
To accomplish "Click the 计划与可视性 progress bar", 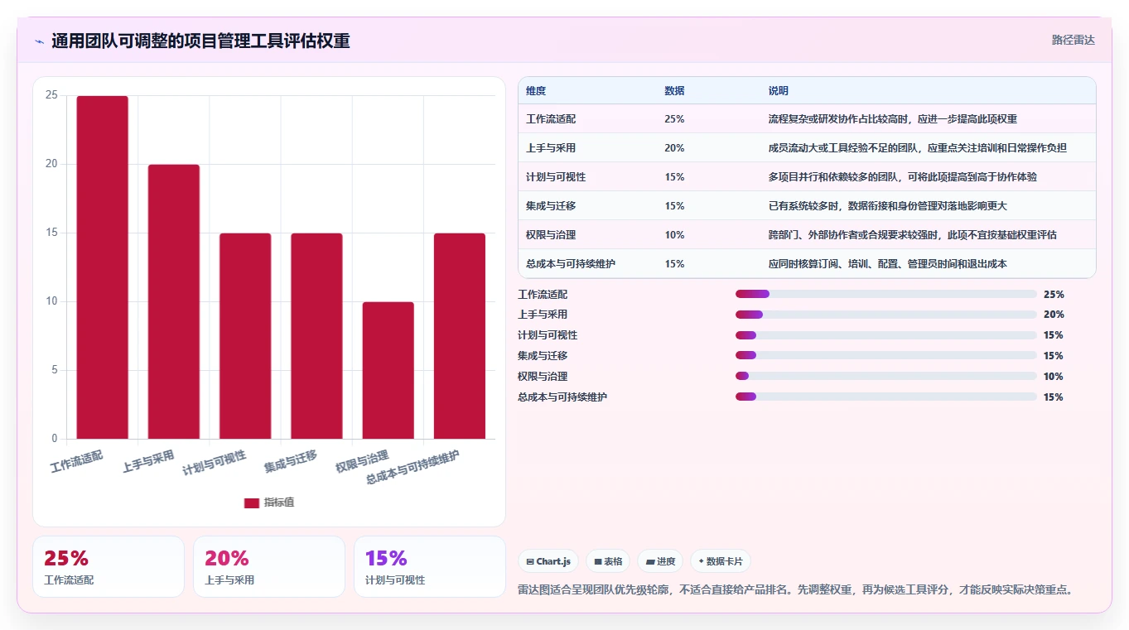I will (x=886, y=335).
